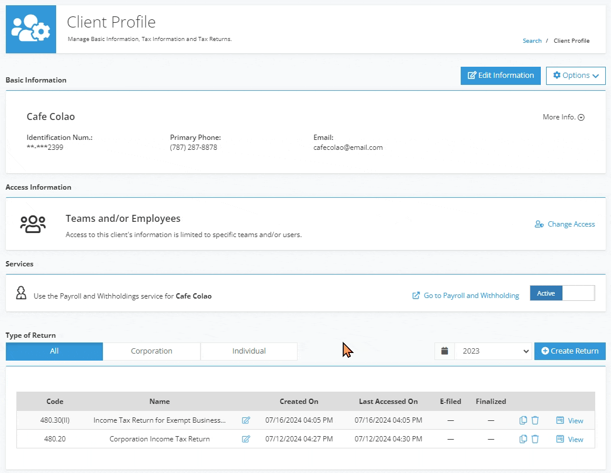Toggle the Active payroll service switch

tap(562, 293)
